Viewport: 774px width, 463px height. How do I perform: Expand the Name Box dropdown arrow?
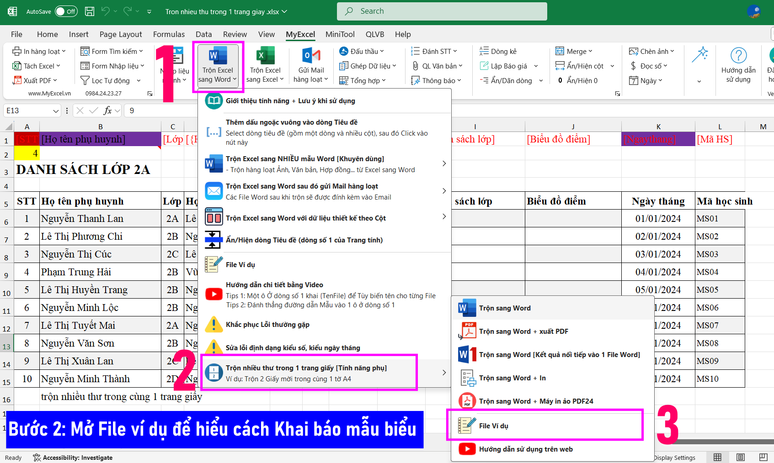pos(56,110)
